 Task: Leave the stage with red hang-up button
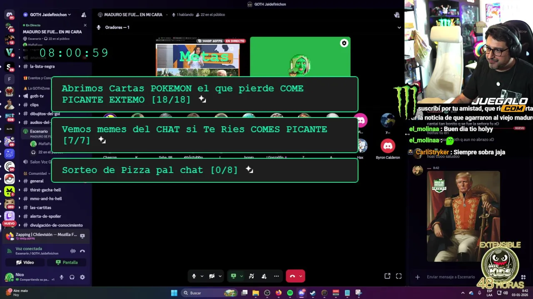[292, 276]
